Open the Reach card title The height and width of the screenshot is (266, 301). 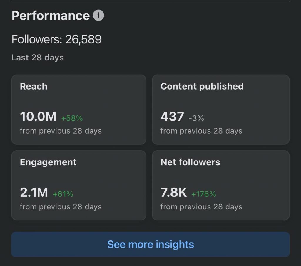pos(34,86)
